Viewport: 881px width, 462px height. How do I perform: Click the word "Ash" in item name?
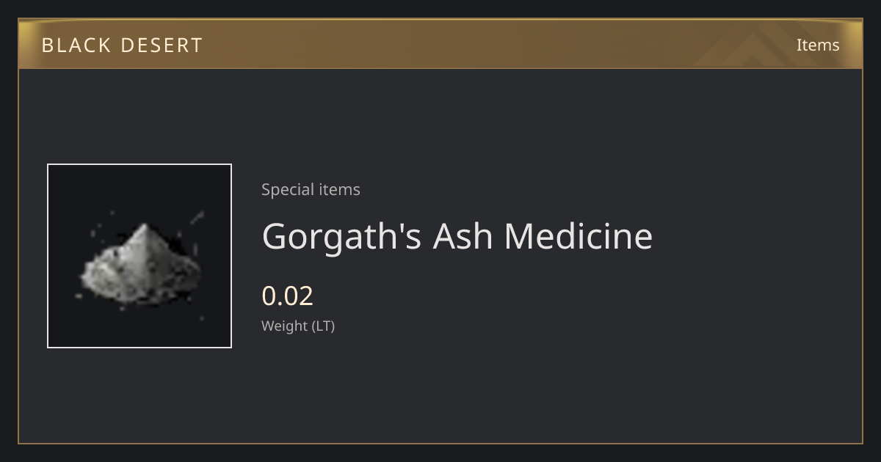click(x=463, y=236)
